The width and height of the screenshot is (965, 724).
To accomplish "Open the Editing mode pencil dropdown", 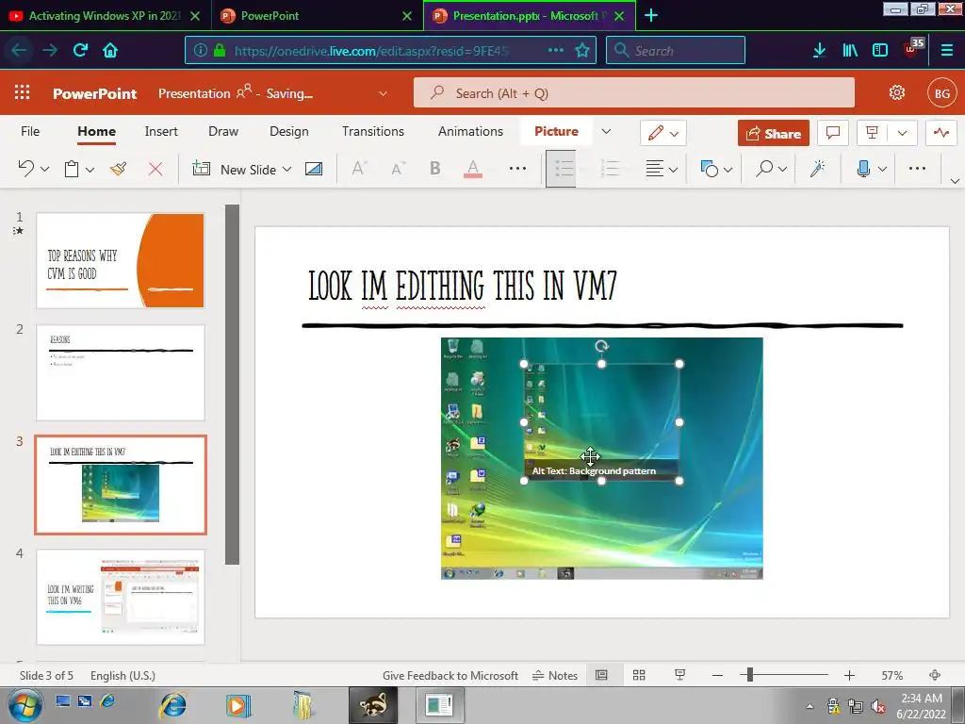I will pyautogui.click(x=663, y=133).
